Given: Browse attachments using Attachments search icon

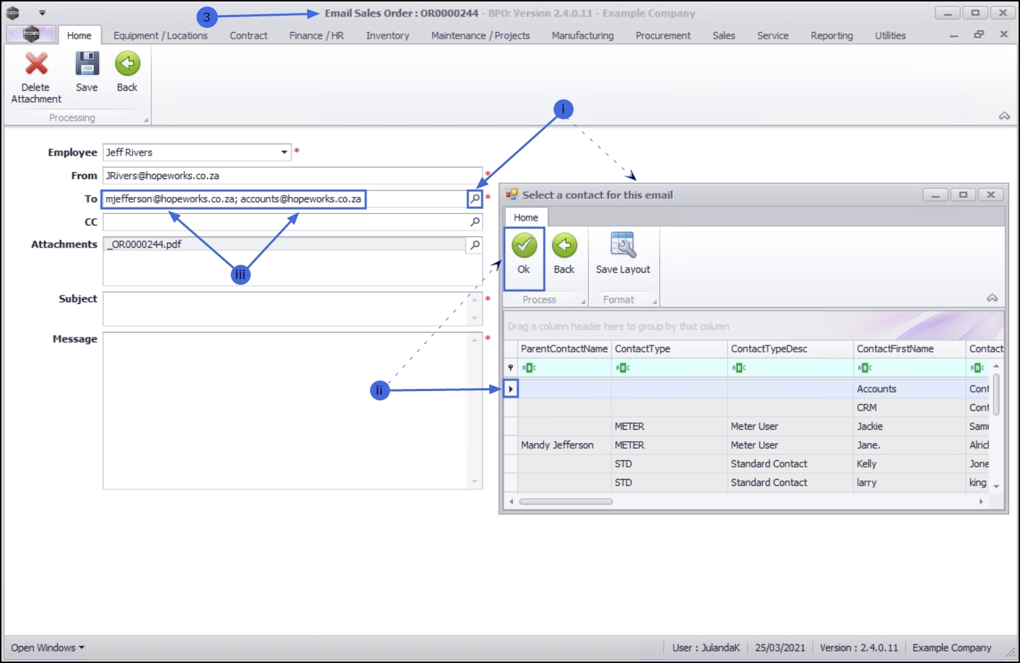Looking at the screenshot, I should click(474, 245).
